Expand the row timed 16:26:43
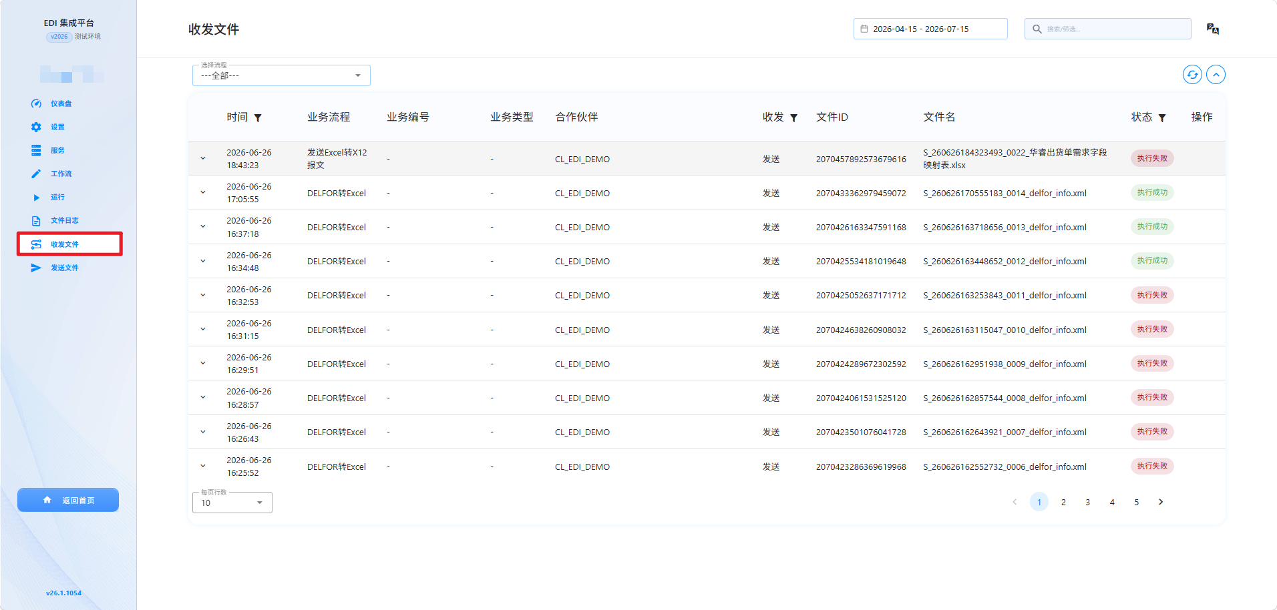The width and height of the screenshot is (1277, 610). tap(203, 432)
